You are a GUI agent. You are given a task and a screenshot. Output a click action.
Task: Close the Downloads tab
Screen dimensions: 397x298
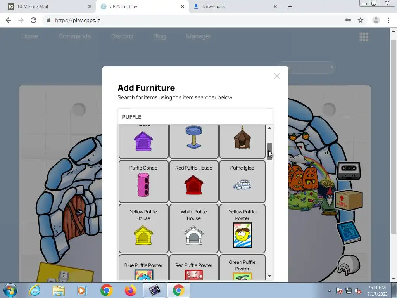point(275,7)
